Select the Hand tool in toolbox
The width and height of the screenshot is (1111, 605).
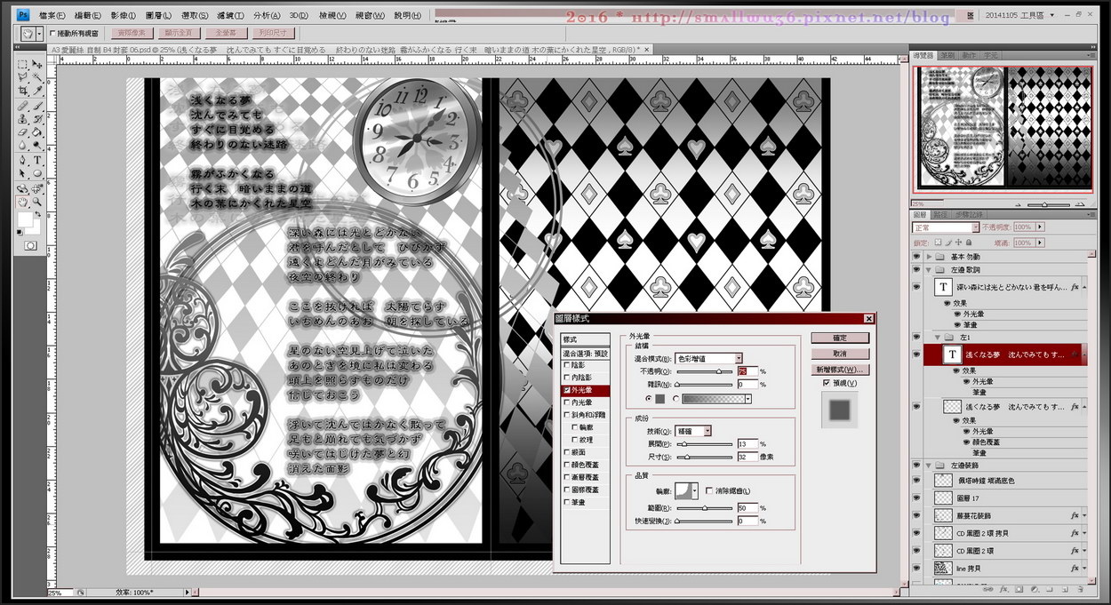[x=23, y=202]
